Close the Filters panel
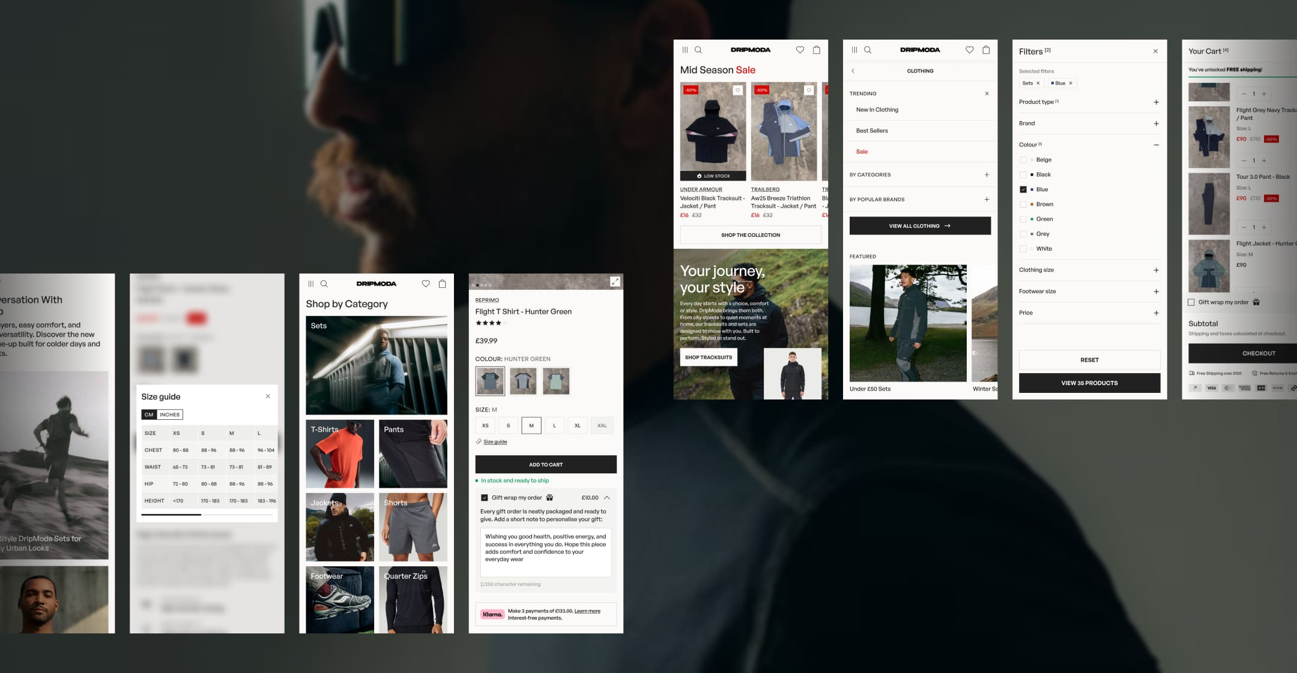 (x=1155, y=51)
